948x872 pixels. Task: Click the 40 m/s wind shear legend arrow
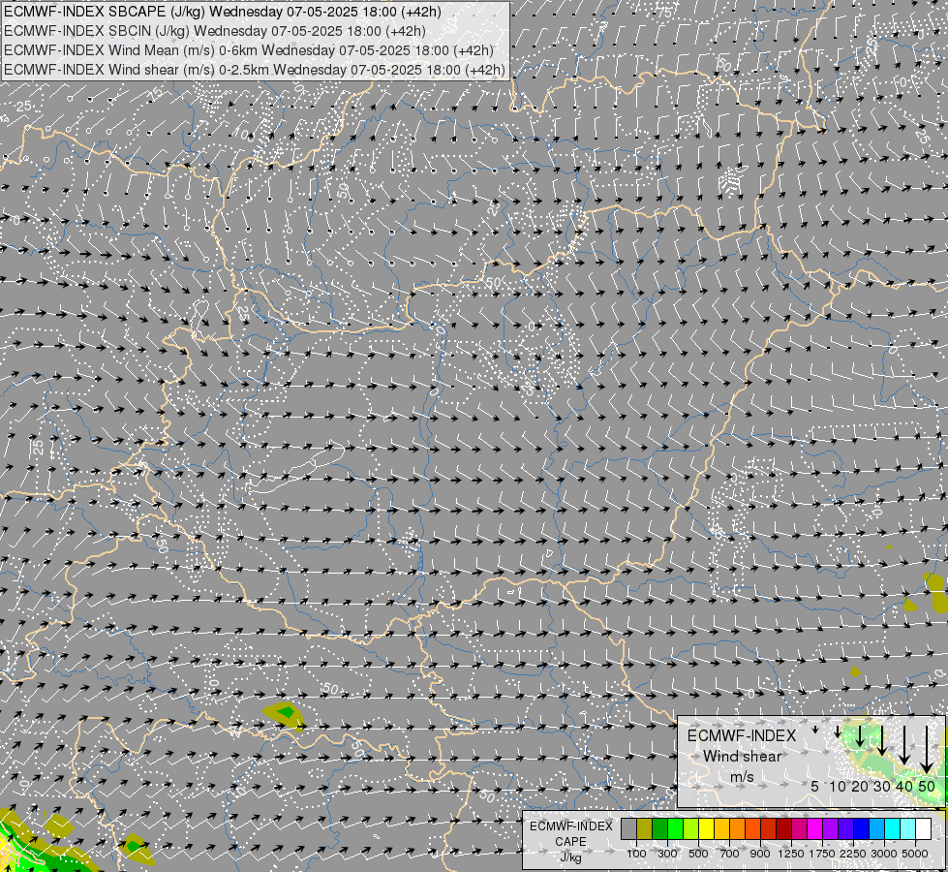click(903, 745)
